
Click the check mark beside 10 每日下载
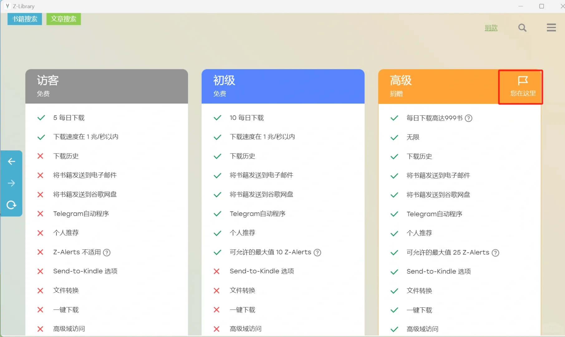coord(217,118)
